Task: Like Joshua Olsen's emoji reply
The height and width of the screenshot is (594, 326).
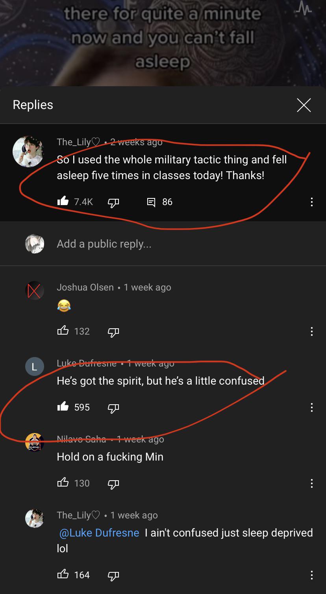Action: coord(63,331)
